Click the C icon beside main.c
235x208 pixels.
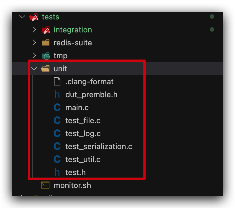coord(57,107)
